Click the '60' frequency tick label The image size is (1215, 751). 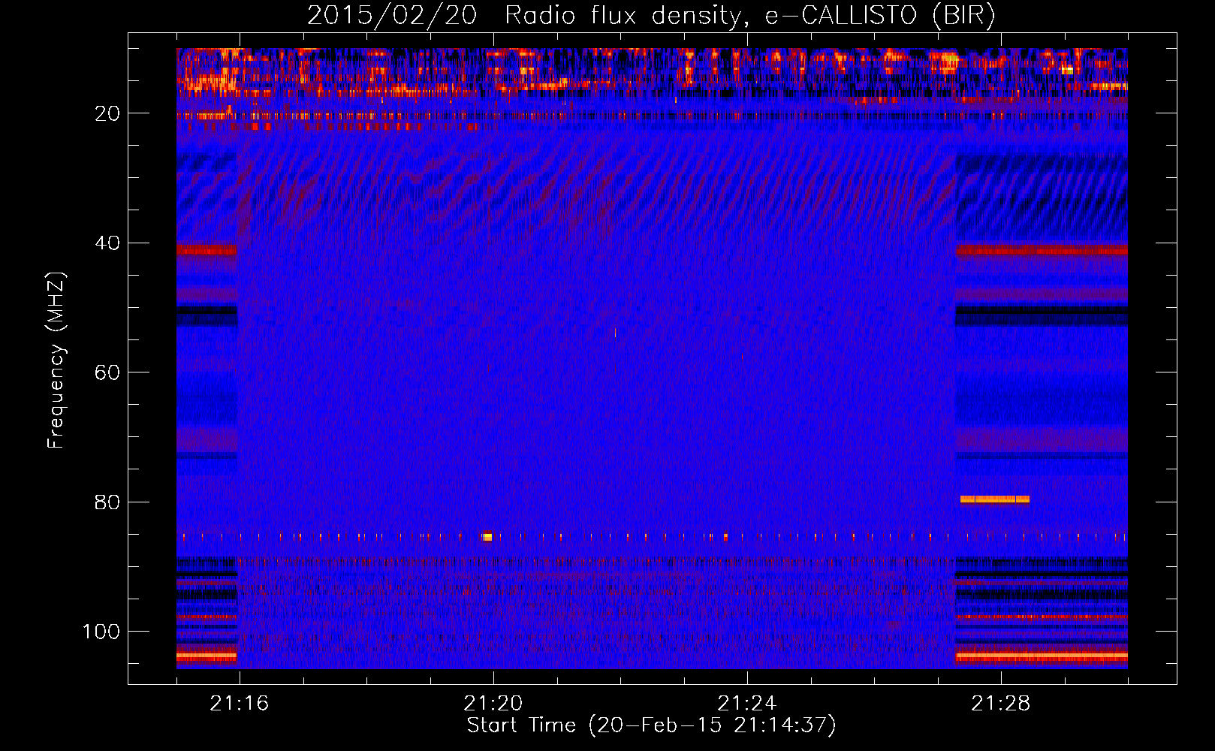click(107, 372)
